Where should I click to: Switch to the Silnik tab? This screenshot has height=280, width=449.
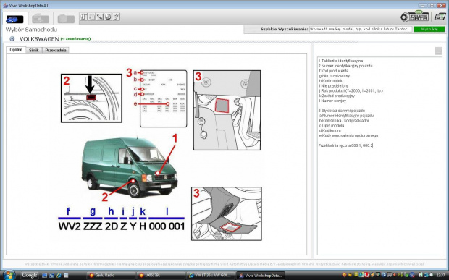pyautogui.click(x=34, y=50)
